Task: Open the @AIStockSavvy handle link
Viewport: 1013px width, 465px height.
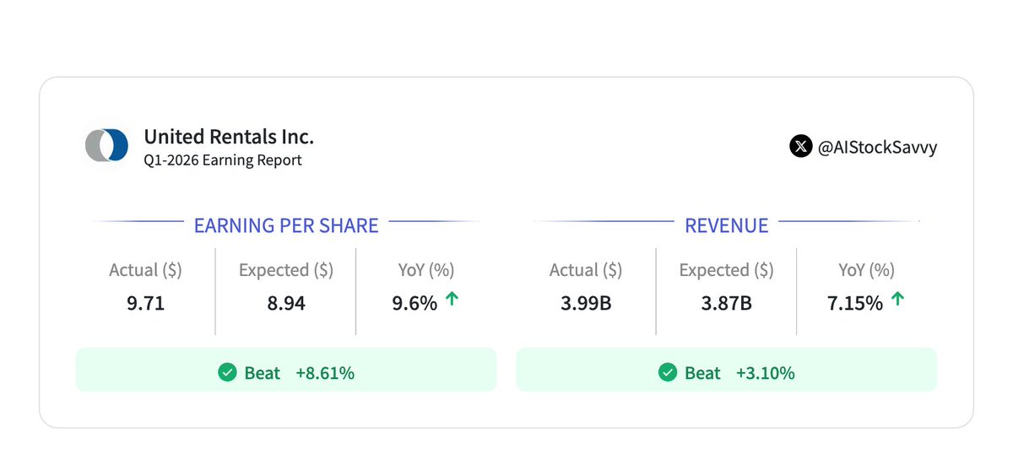Action: coord(877,147)
